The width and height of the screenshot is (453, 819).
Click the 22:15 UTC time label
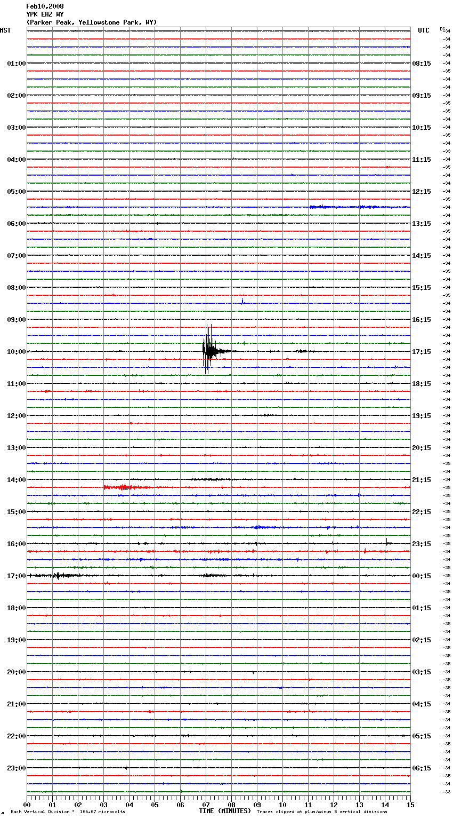pyautogui.click(x=422, y=511)
